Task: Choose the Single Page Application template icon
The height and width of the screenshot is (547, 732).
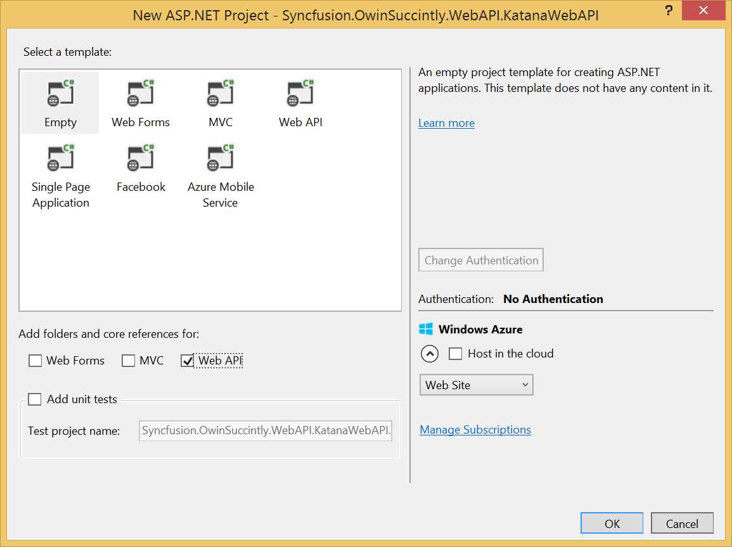Action: pos(61,157)
